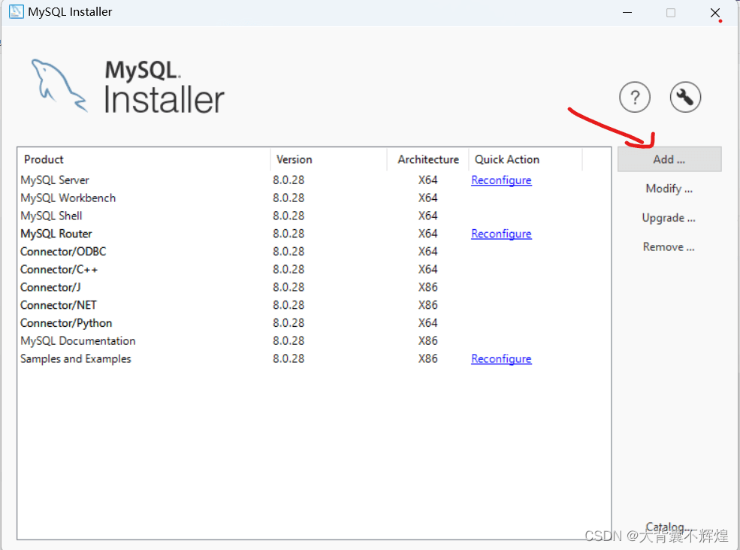Open the wrench settings icon
Image resolution: width=740 pixels, height=550 pixels.
pyautogui.click(x=685, y=98)
